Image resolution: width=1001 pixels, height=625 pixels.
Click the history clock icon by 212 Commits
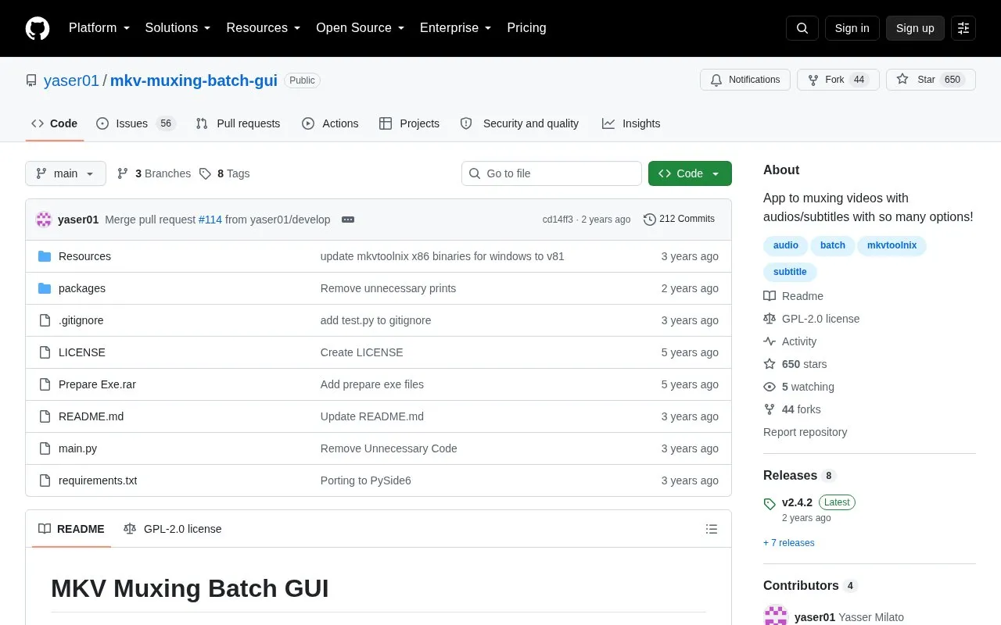(649, 220)
